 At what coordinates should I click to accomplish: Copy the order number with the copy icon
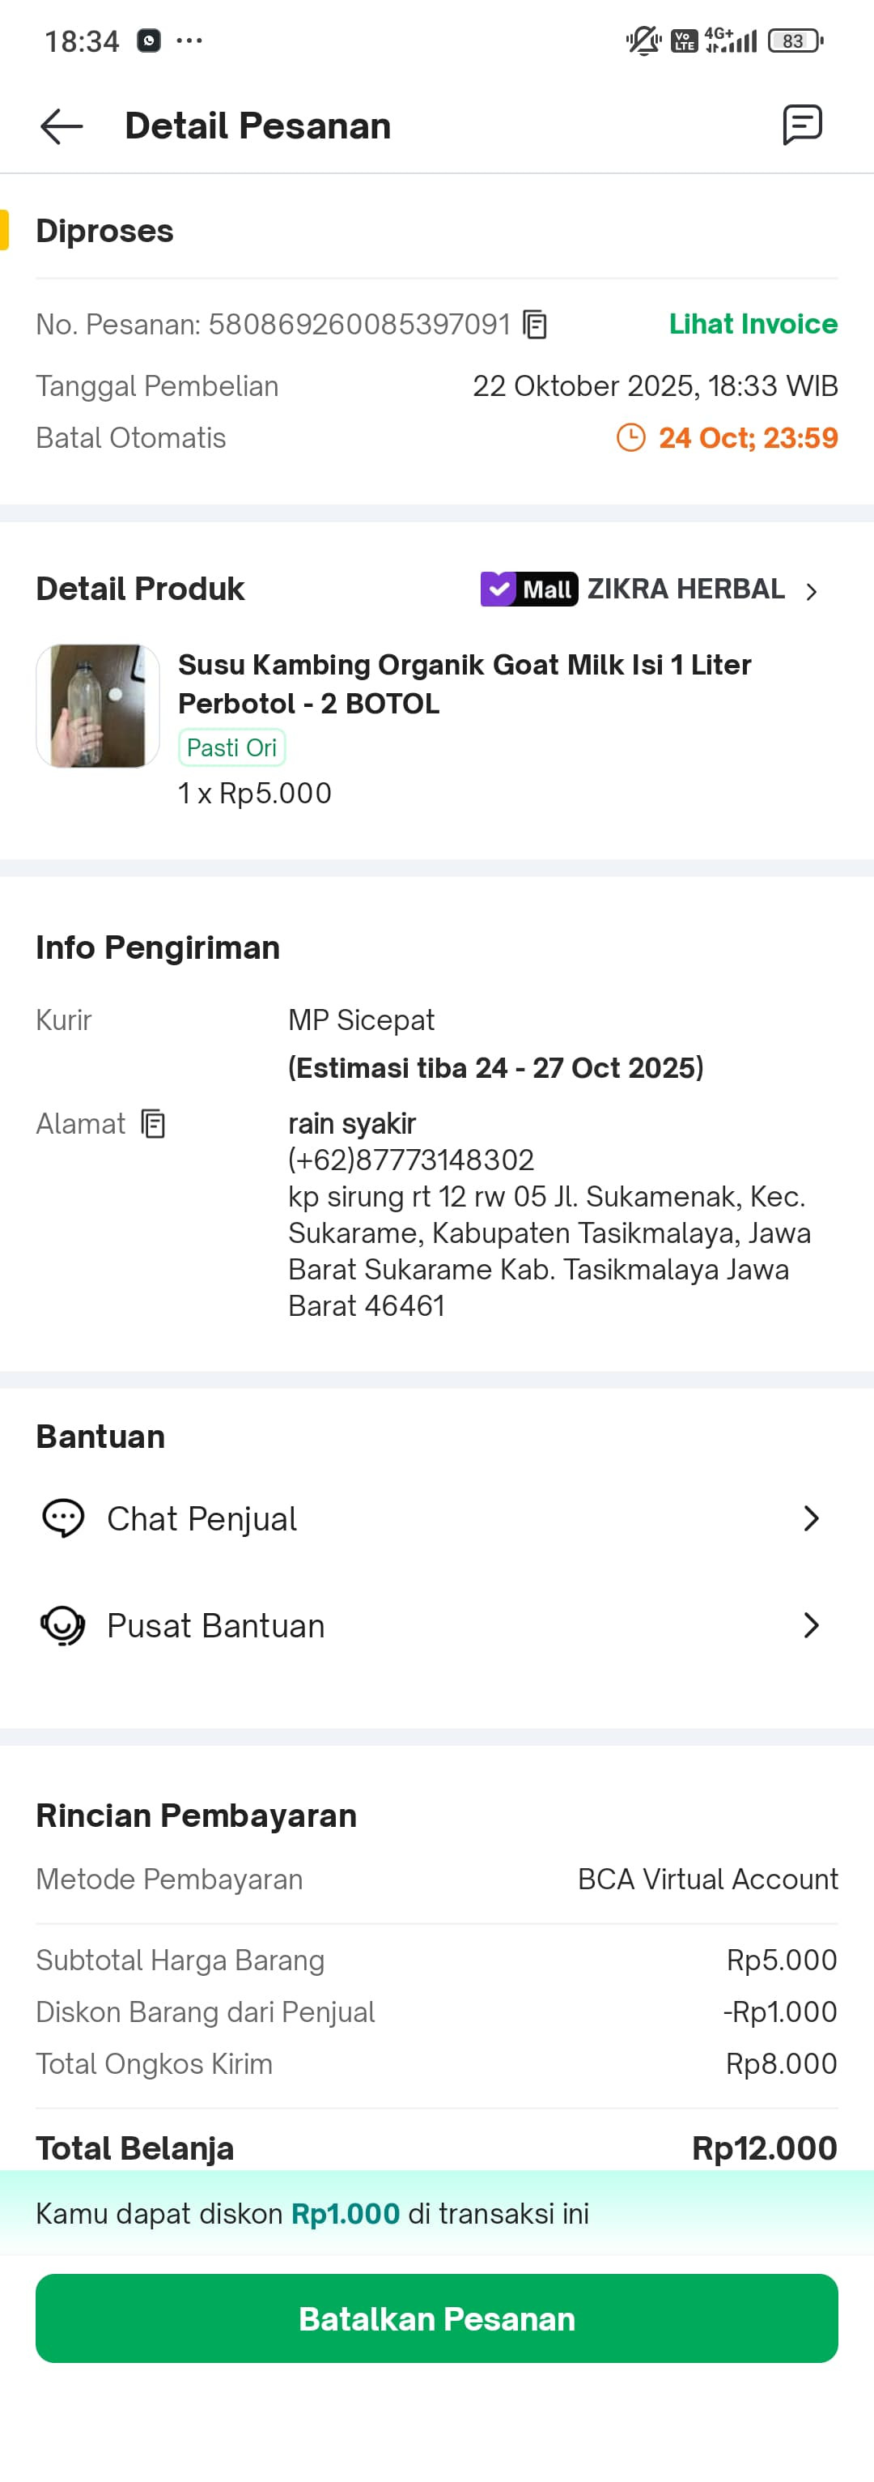pos(534,325)
